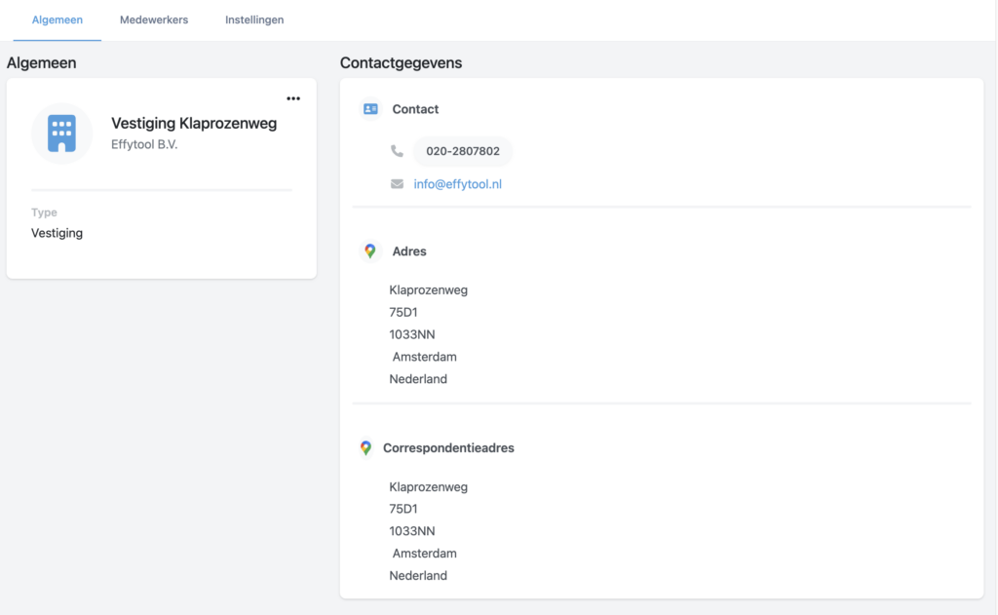Viewport: 998px width, 615px height.
Task: Switch to the Medewerkers tab
Action: (x=153, y=19)
